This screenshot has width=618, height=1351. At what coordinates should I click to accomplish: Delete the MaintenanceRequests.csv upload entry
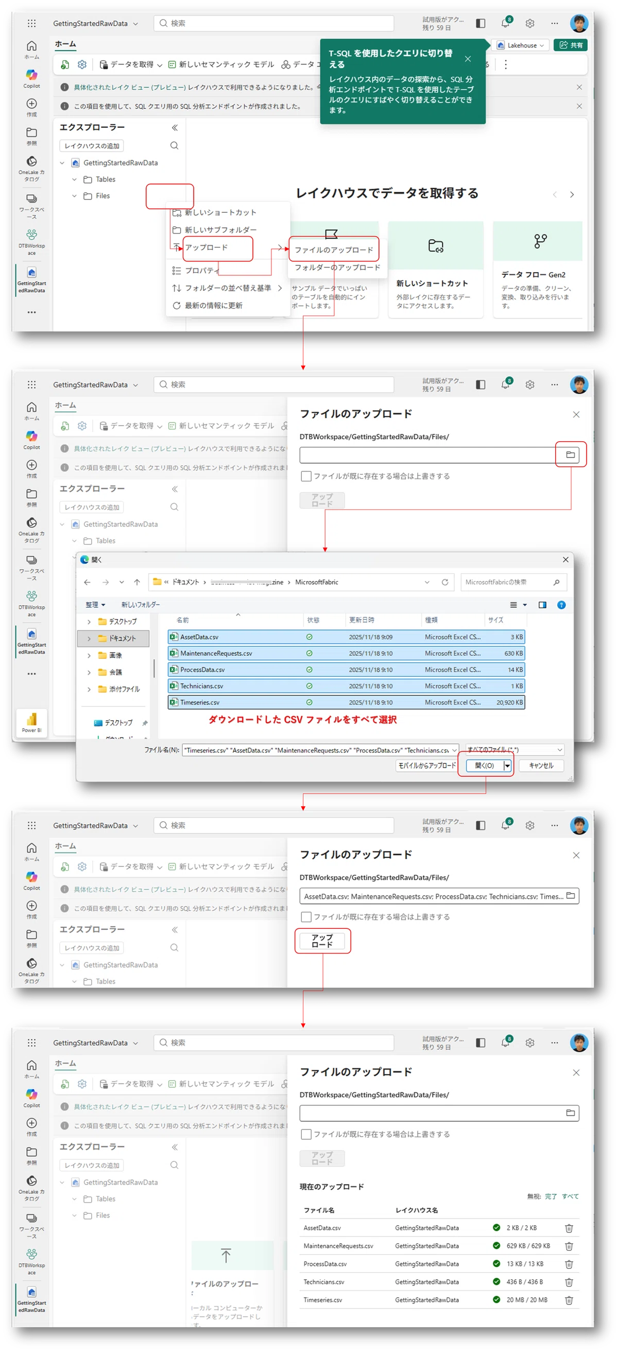[x=569, y=1246]
